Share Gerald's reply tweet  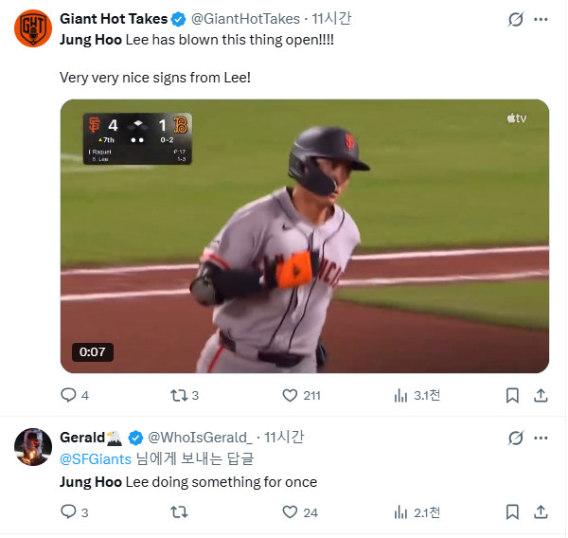coord(541,511)
